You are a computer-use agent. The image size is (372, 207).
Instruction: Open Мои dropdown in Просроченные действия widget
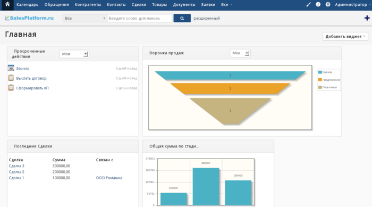click(74, 54)
